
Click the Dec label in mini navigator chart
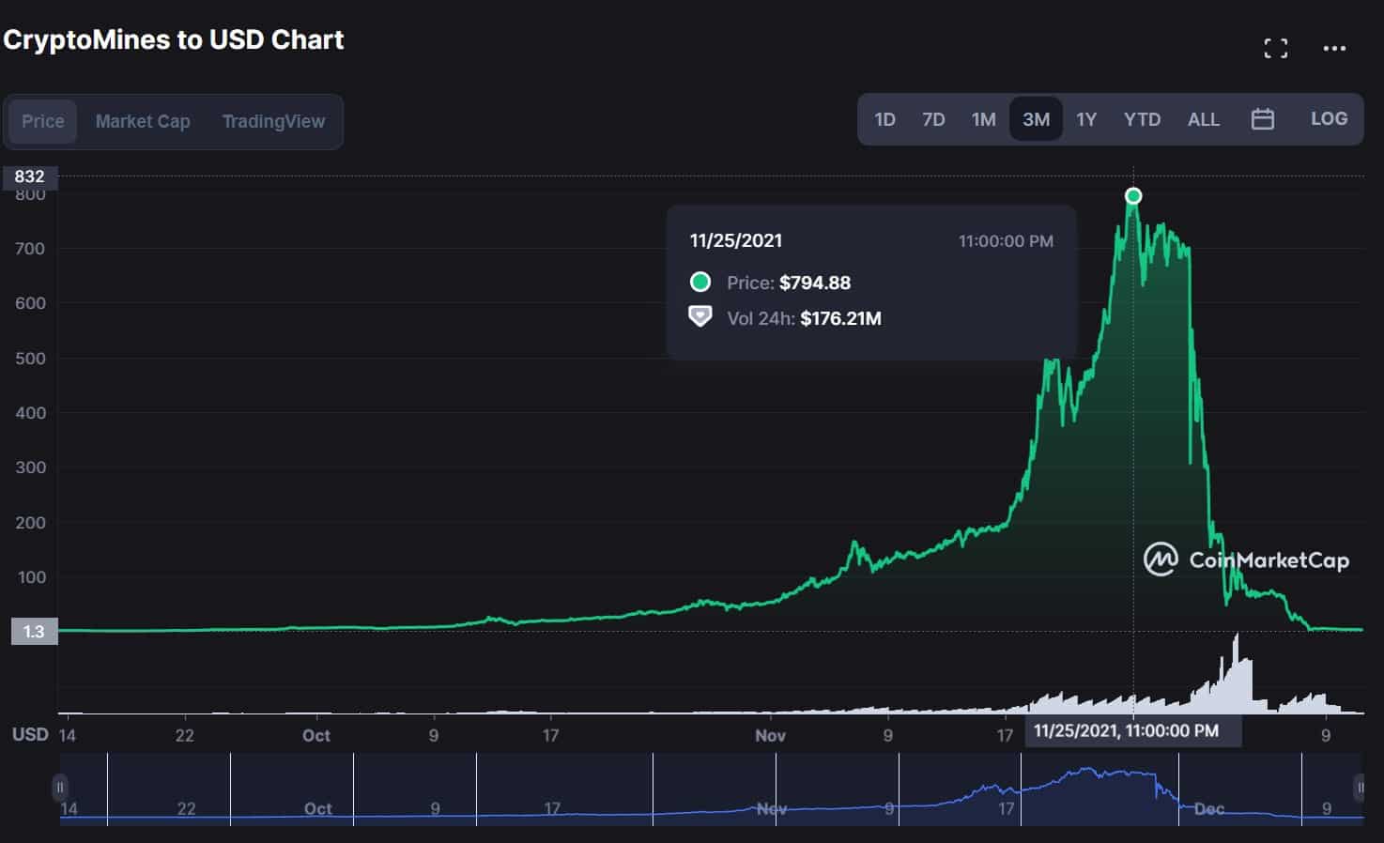(1209, 808)
